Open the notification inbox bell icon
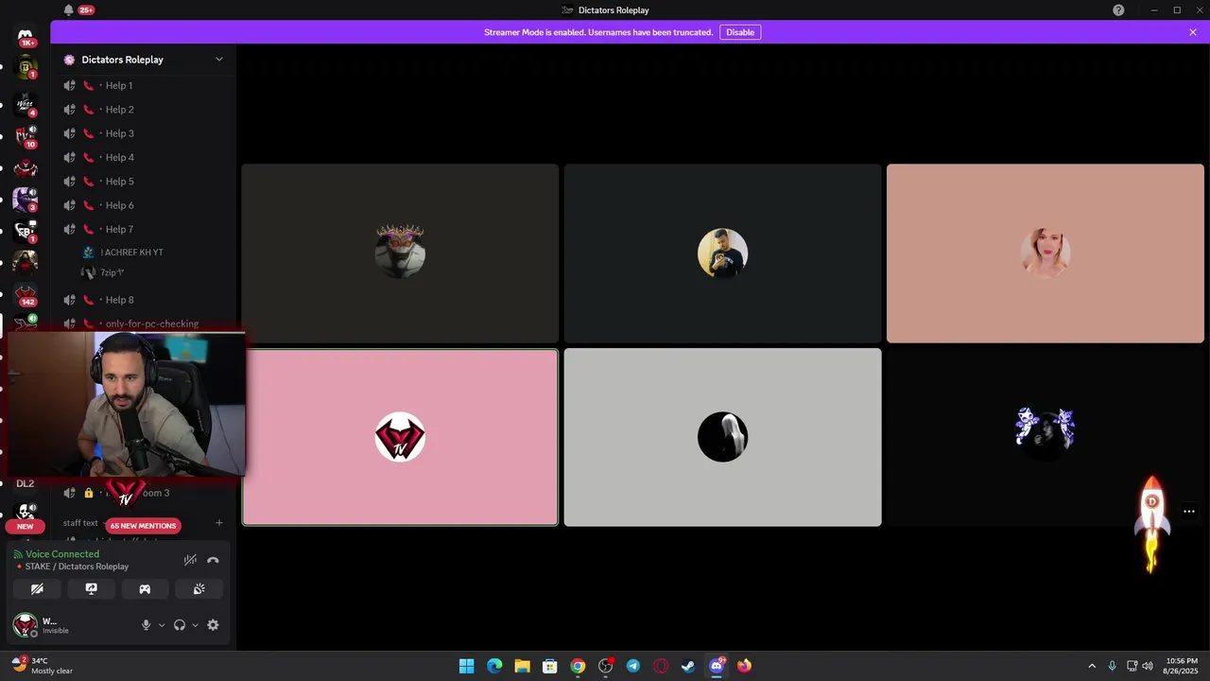 coord(68,10)
